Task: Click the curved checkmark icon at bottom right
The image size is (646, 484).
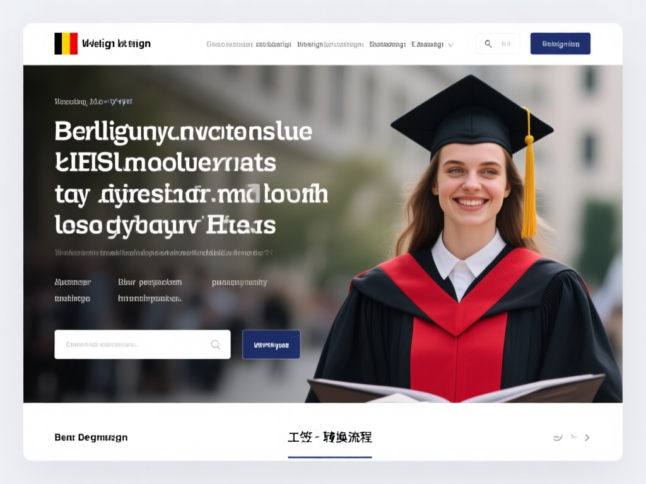Action: pos(558,437)
